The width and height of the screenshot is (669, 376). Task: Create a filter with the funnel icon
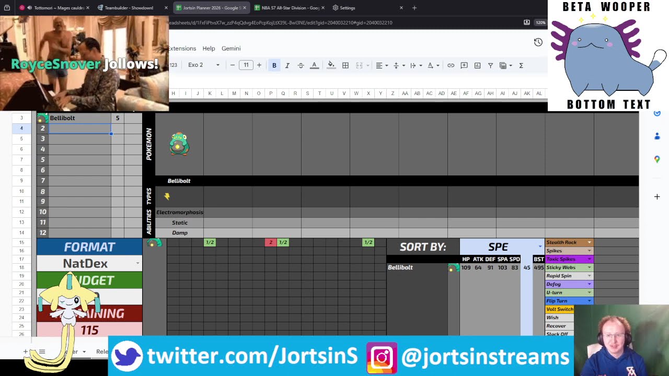[490, 65]
